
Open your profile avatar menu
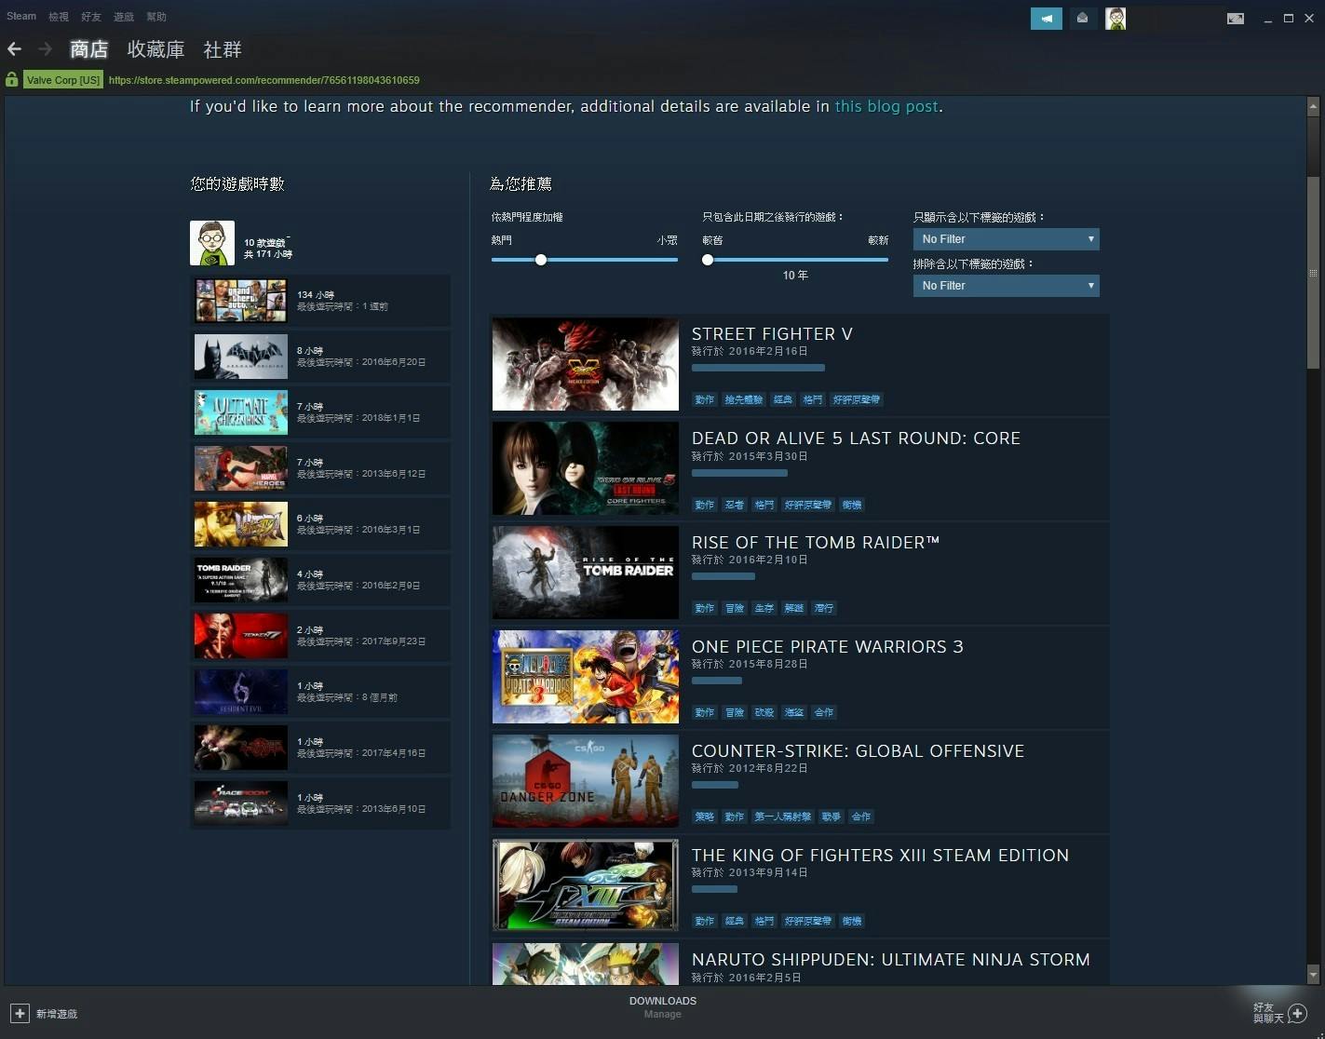(1115, 19)
